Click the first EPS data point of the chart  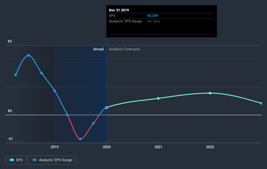16,75
